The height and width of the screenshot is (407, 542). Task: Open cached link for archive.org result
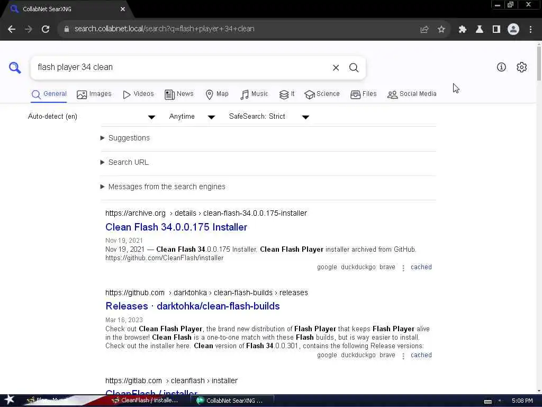[421, 267]
